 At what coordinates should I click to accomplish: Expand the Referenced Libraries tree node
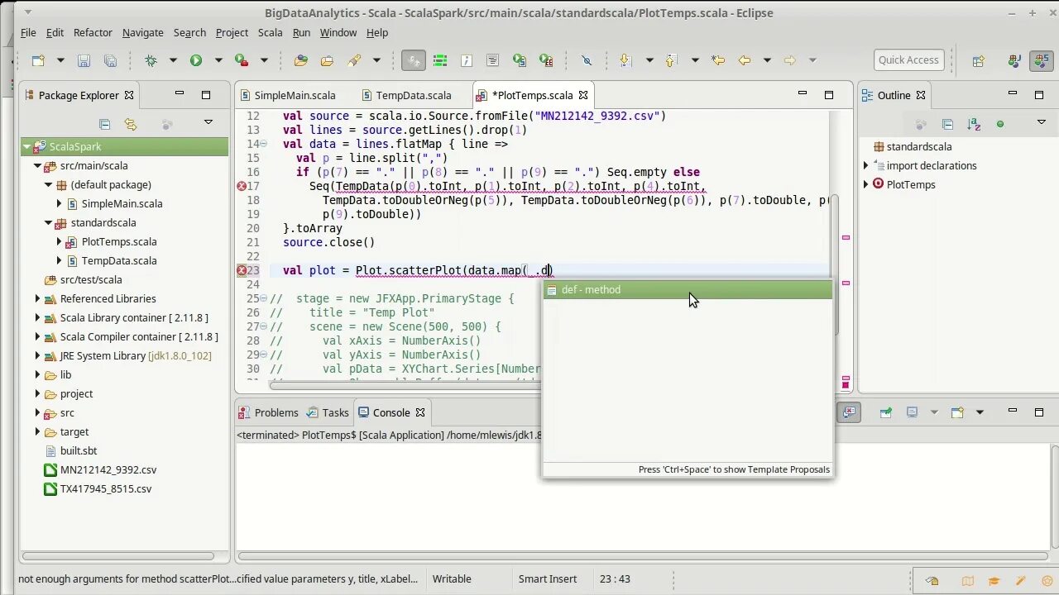pos(37,298)
